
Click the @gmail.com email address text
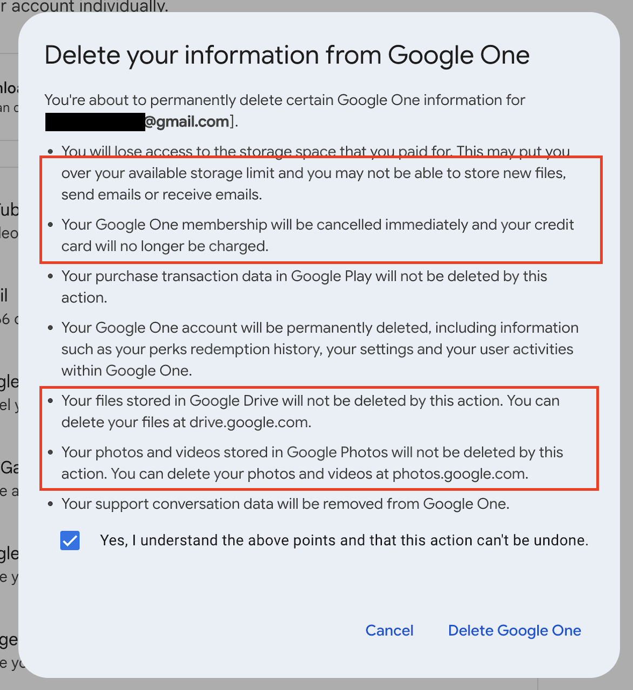187,122
